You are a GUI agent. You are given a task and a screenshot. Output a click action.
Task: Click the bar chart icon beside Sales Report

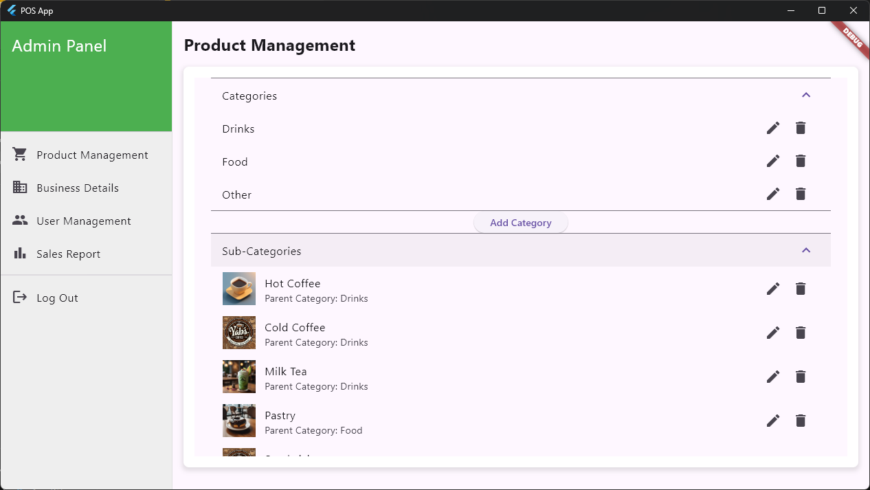click(x=19, y=253)
